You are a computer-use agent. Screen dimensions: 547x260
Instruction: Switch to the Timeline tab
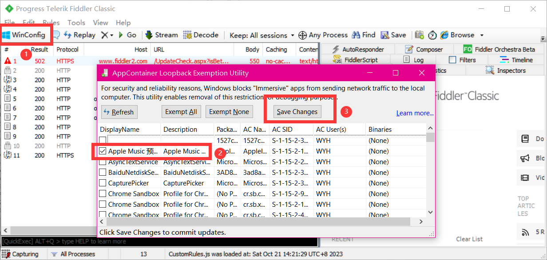(516, 60)
